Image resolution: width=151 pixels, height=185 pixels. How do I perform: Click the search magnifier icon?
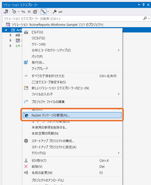click(x=145, y=18)
